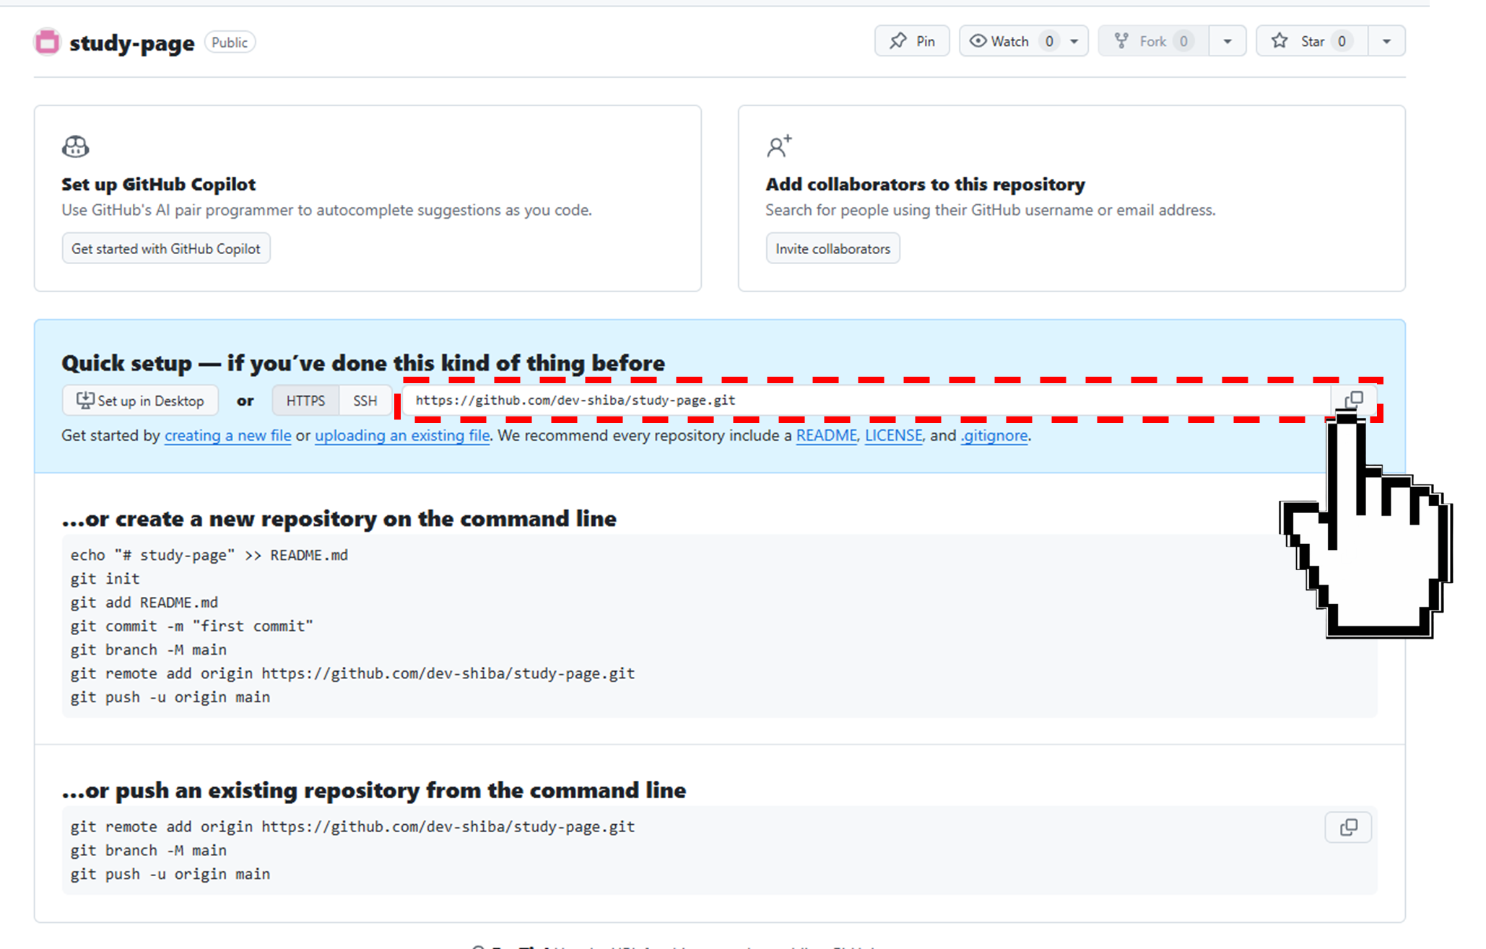Screen dimensions: 1486x949
Task: Click the GitHub Copilot icon
Action: [75, 146]
